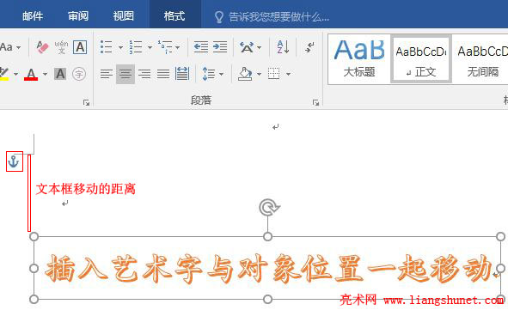Viewport: 508px width, 310px height.
Task: Increase paragraph indent
Action: click(x=220, y=47)
